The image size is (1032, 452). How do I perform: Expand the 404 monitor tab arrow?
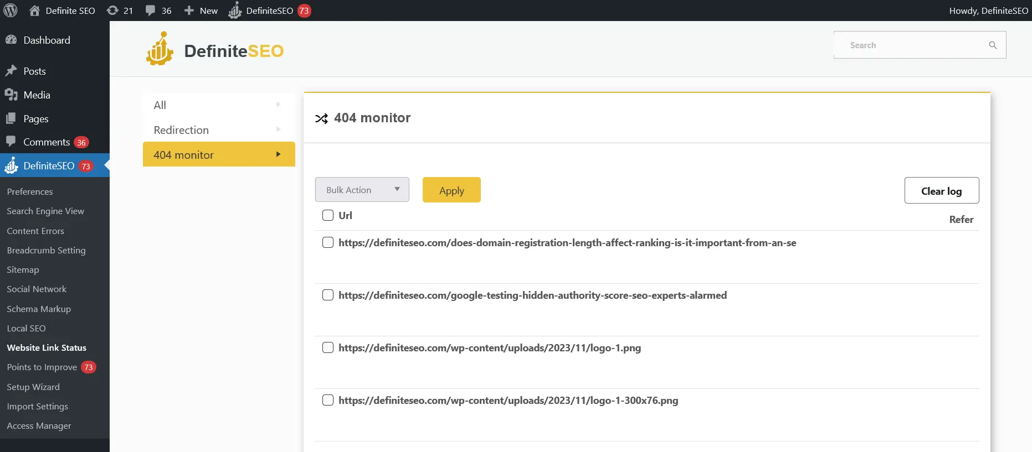[278, 154]
